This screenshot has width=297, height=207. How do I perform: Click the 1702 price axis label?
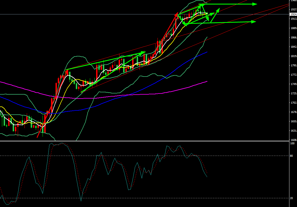tap(293, 103)
